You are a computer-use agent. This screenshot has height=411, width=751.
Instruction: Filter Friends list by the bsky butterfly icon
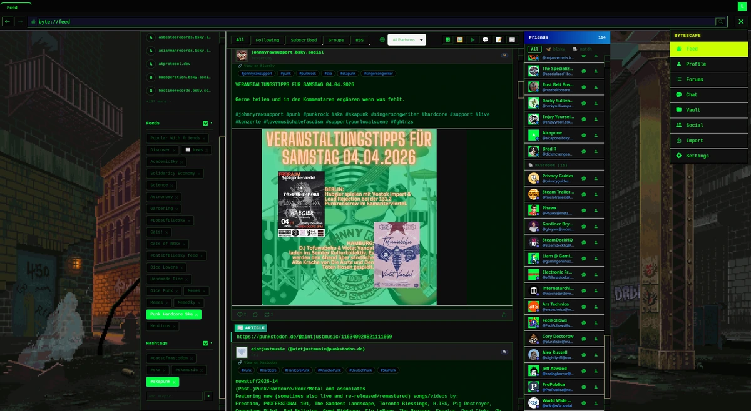pos(553,49)
